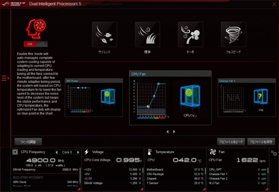The height and width of the screenshot is (192, 279).
Task: Click the CPU Fan card title
Action: (x=138, y=74)
